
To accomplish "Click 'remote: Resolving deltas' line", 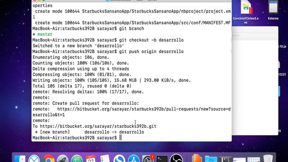I will coord(88,92).
